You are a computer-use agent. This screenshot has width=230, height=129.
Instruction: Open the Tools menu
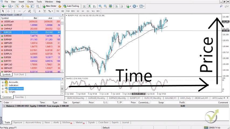39,2
